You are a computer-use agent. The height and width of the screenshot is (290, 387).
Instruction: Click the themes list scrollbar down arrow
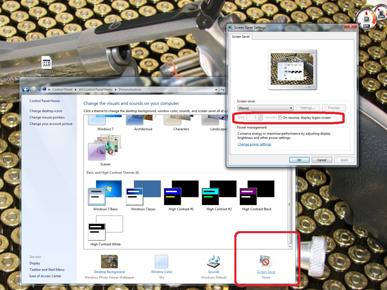(x=290, y=247)
